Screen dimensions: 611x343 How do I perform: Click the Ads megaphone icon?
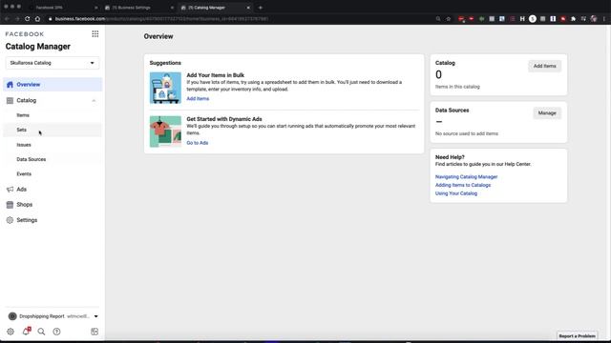tap(10, 190)
